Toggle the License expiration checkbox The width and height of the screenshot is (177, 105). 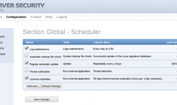[x=26, y=78]
